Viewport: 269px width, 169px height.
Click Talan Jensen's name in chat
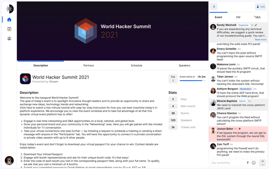(225, 77)
